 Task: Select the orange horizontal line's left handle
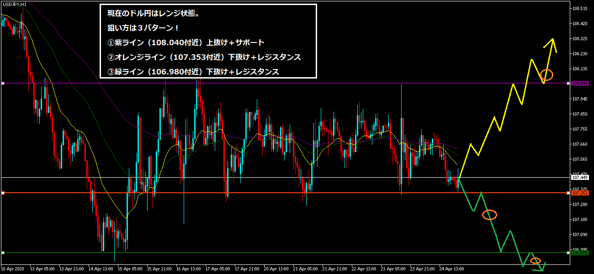[3, 193]
